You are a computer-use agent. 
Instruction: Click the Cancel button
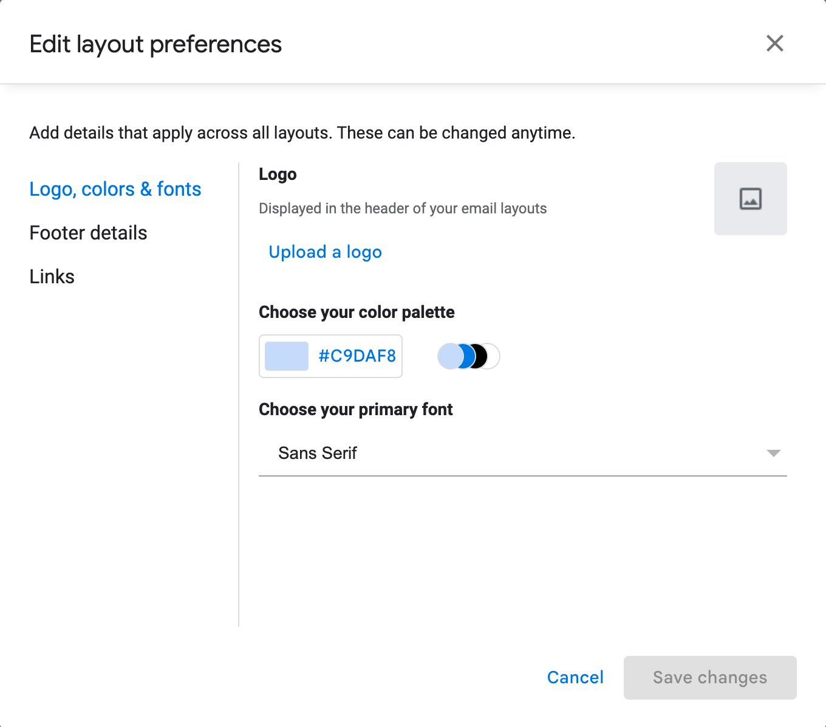575,677
